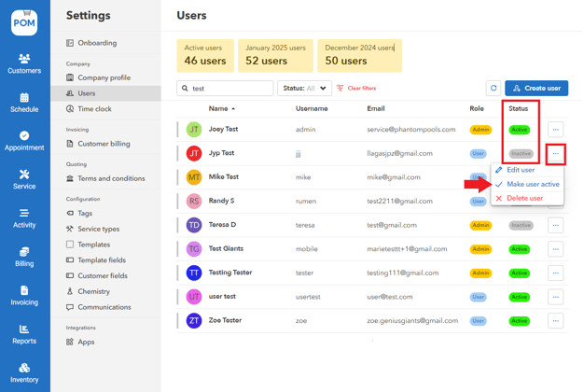Open the Billing sidebar icon
584x392 pixels.
pos(24,257)
